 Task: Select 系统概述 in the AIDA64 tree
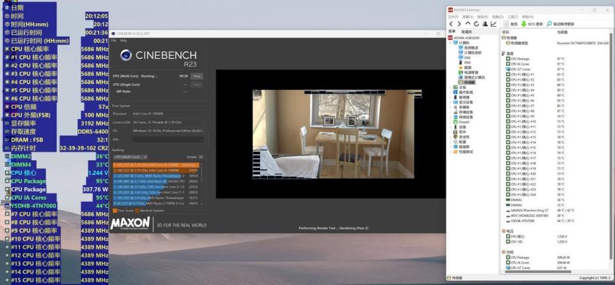[468, 47]
